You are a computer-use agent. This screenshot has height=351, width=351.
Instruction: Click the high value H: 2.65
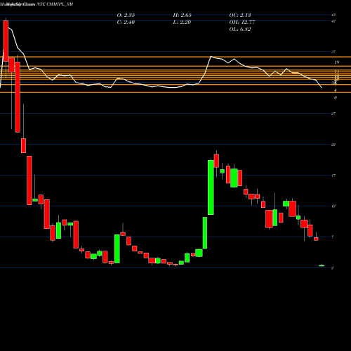coord(183,15)
